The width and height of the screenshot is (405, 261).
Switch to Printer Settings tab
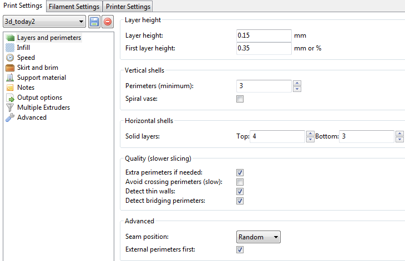pyautogui.click(x=128, y=7)
